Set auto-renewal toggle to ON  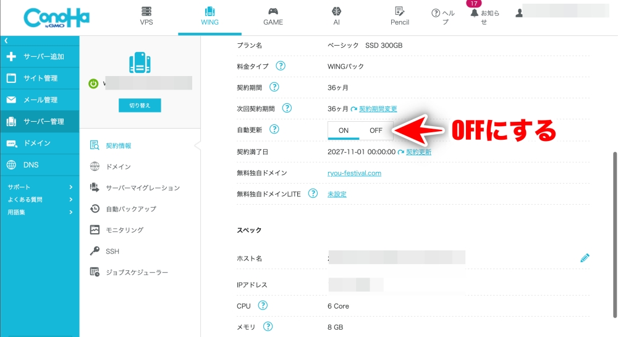coord(344,130)
